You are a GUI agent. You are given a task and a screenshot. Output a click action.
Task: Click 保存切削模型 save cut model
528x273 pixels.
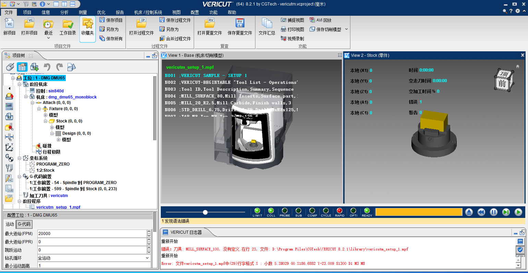tap(325, 29)
